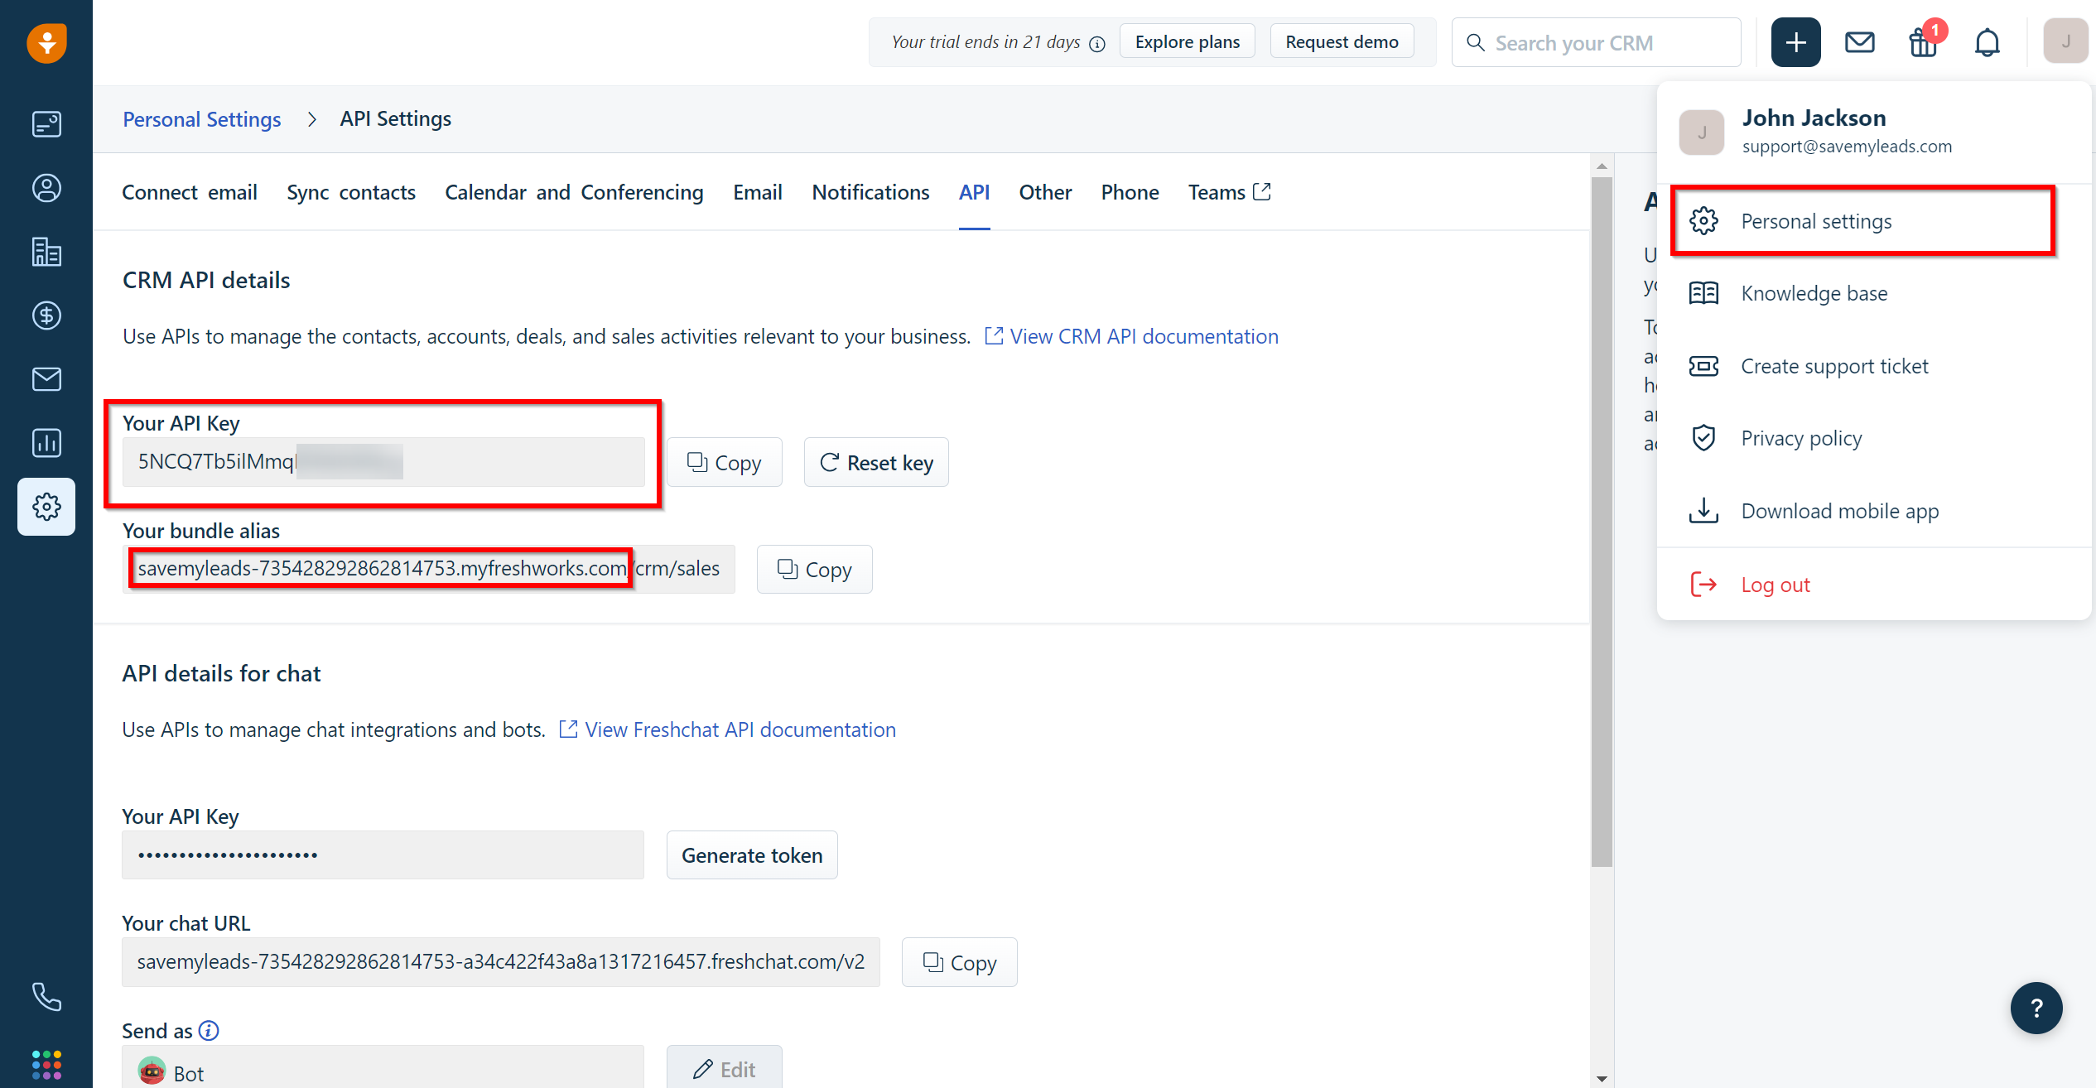The height and width of the screenshot is (1088, 2096).
Task: Click Log out in profile menu
Action: coord(1874,585)
